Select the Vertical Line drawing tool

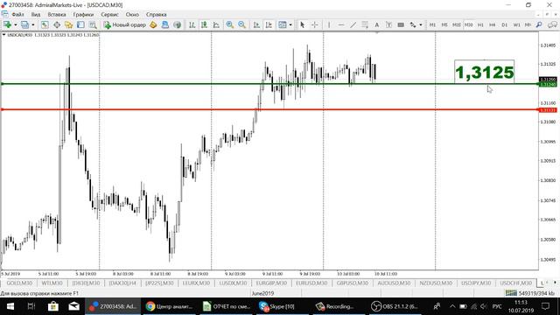(x=329, y=24)
